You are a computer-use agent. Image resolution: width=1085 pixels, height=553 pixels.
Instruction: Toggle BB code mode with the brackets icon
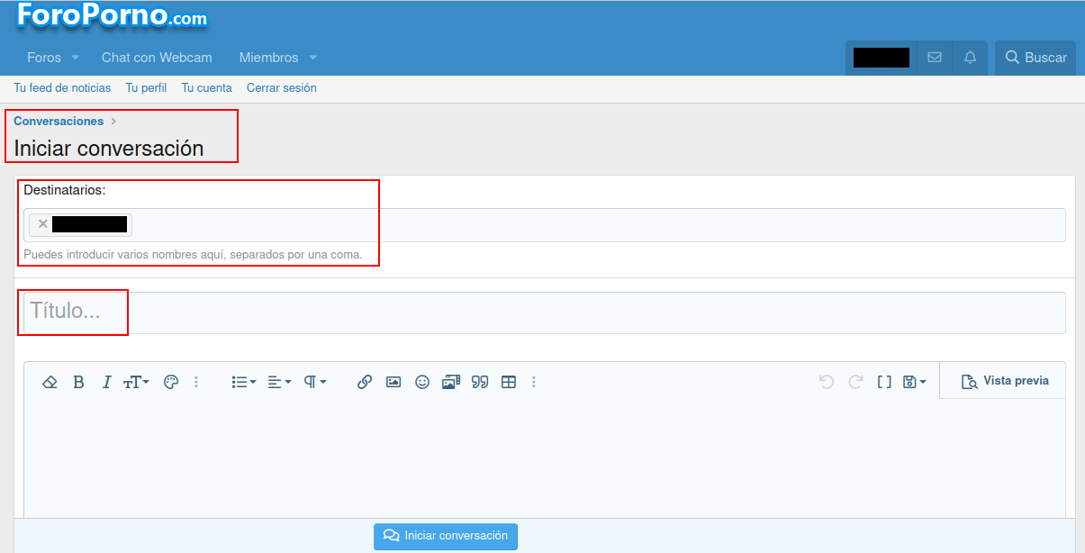pyautogui.click(x=884, y=382)
